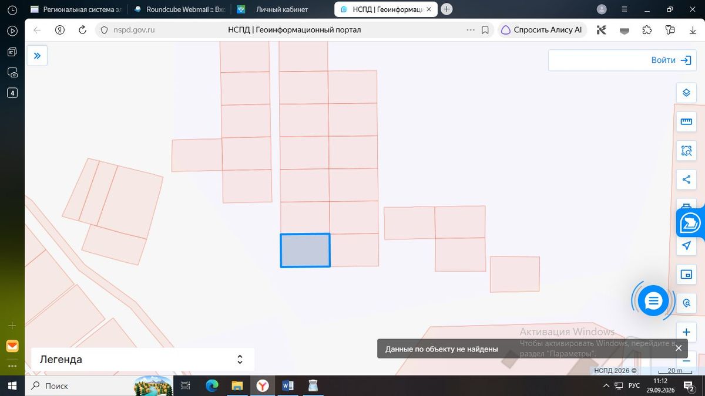Open the blue side widget tab
This screenshot has width=705, height=396.
690,224
